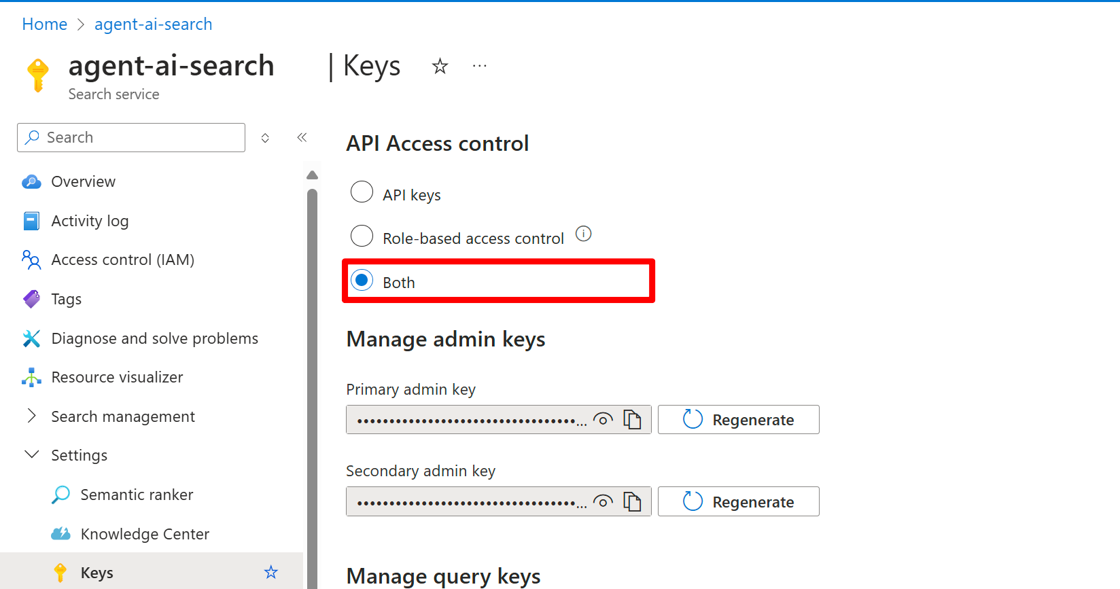
Task: Open Access control (IAM)
Action: point(122,260)
